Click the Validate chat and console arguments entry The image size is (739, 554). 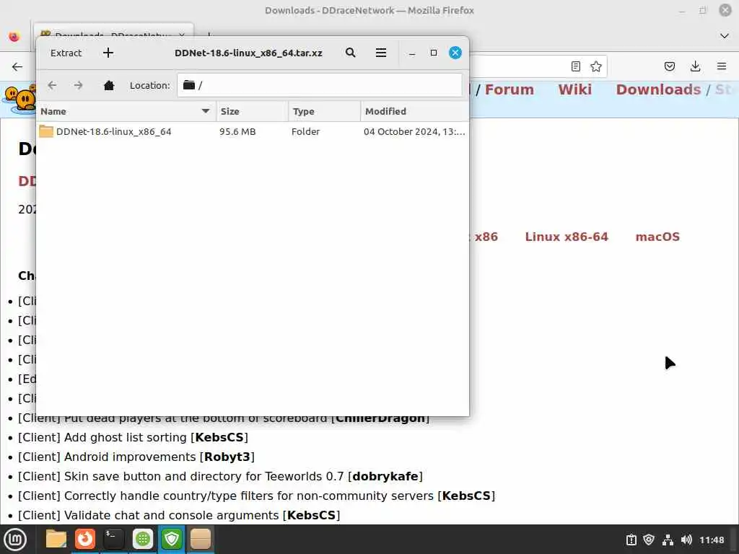coord(179,515)
